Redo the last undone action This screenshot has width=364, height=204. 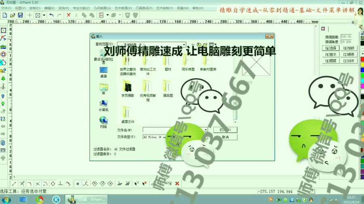pyautogui.click(x=59, y=15)
